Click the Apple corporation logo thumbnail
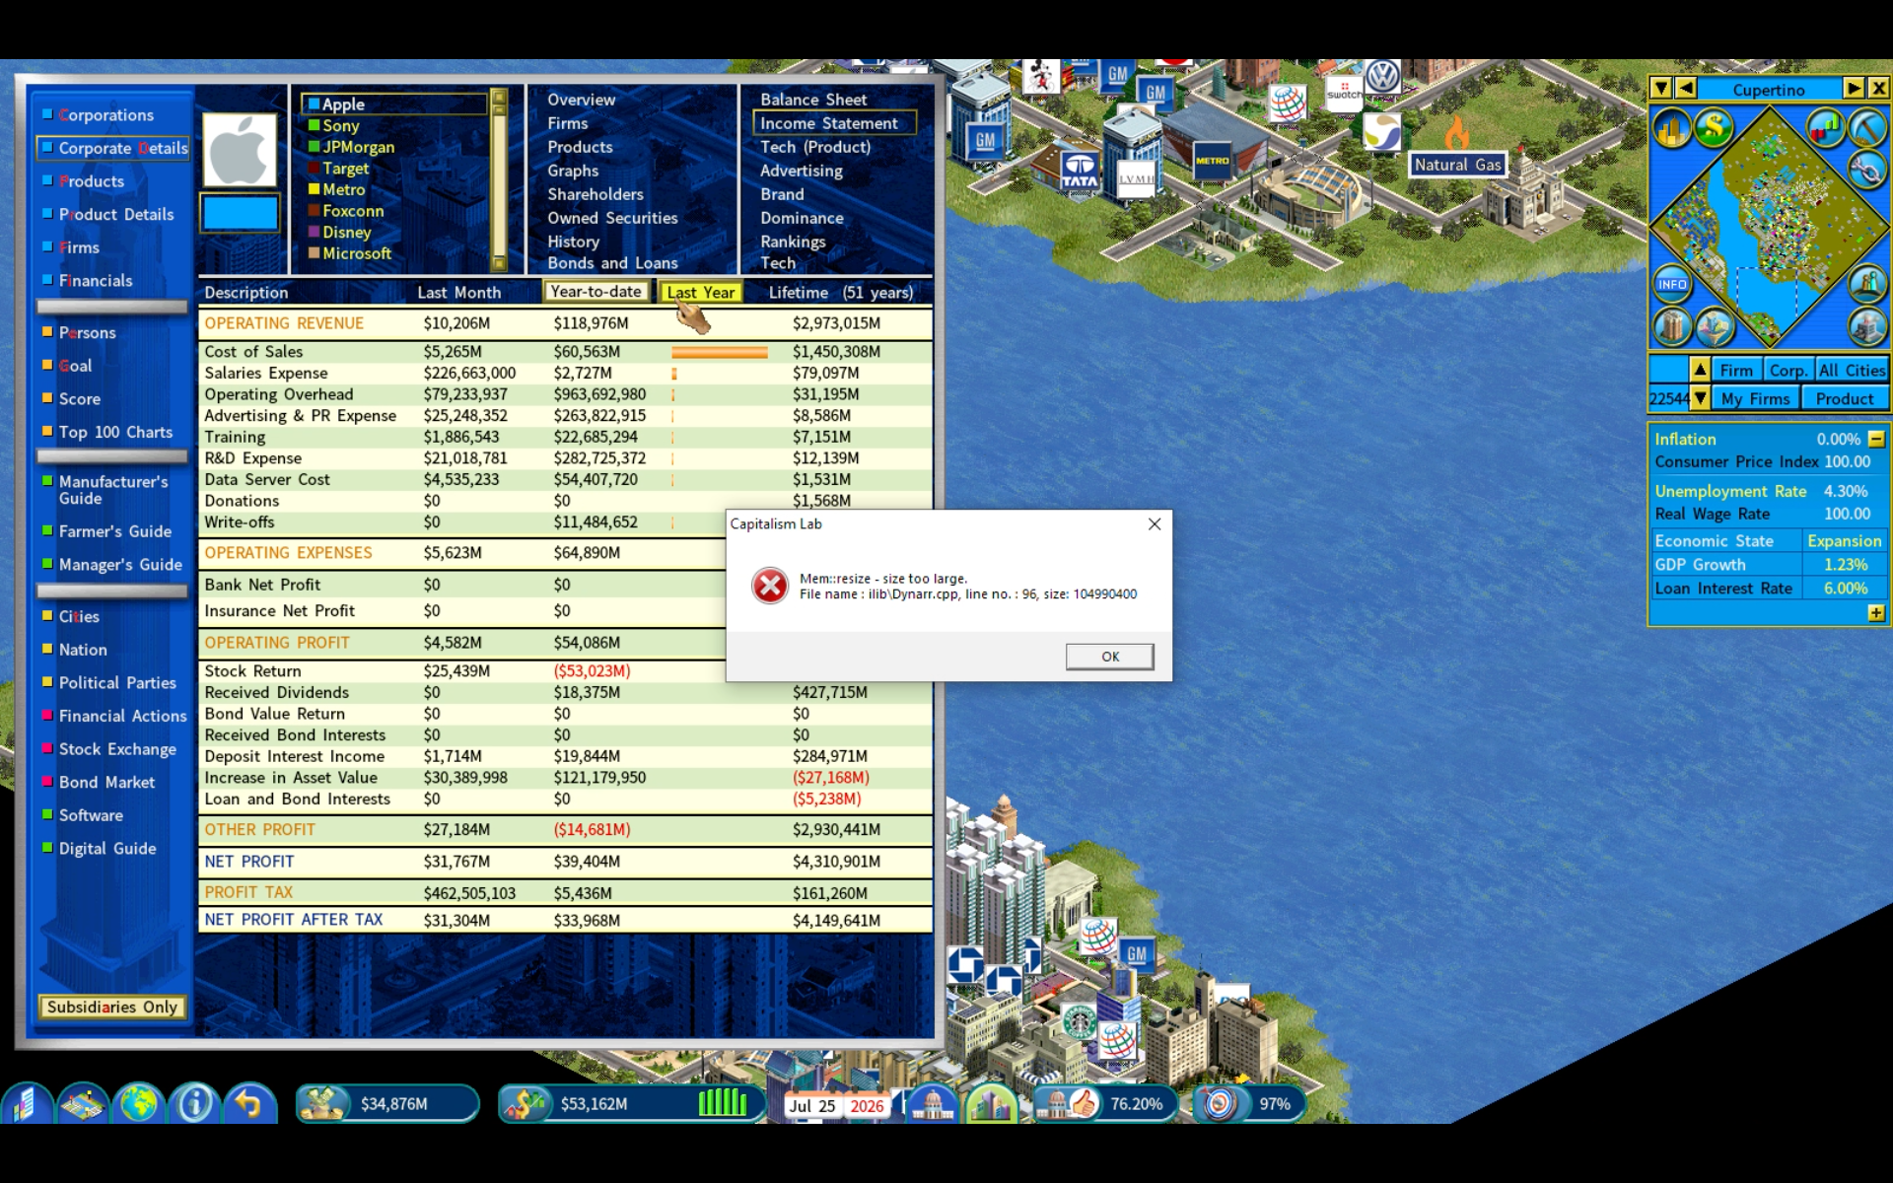1893x1183 pixels. click(x=240, y=150)
